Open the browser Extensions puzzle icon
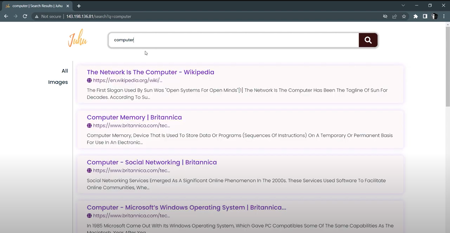Screen dimensions: 450x233 tap(416, 16)
